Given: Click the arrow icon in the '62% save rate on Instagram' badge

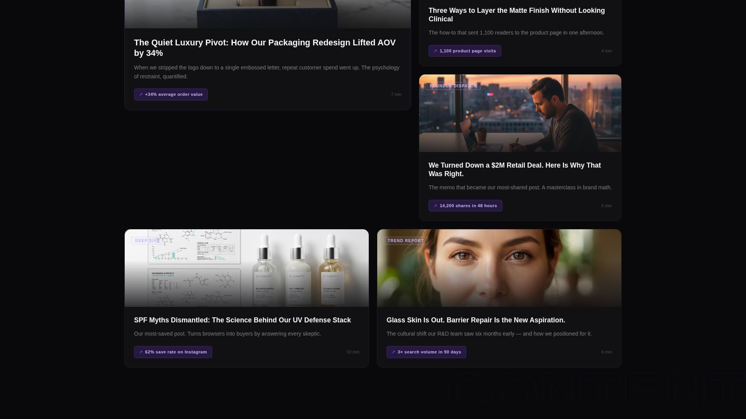Looking at the screenshot, I should point(141,352).
